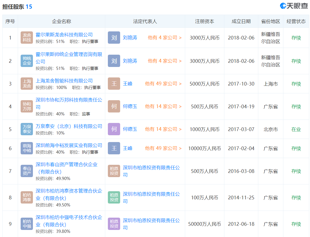
Task: Expand 他有 4 家公司 in row 1
Action: [165, 38]
